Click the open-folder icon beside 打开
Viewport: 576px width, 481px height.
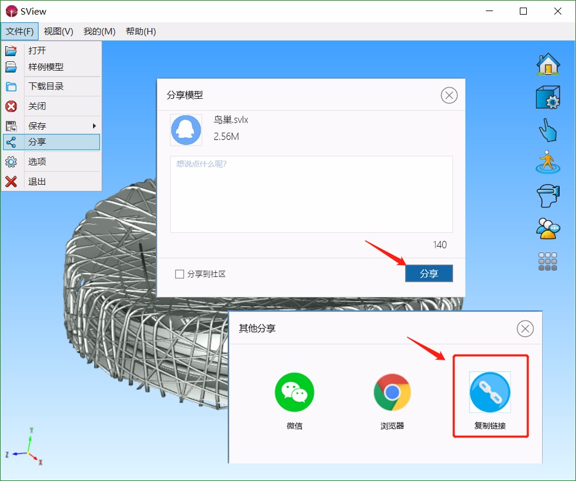pos(11,50)
